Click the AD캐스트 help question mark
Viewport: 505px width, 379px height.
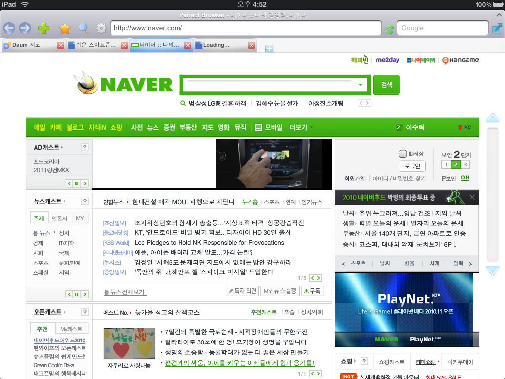click(x=85, y=147)
